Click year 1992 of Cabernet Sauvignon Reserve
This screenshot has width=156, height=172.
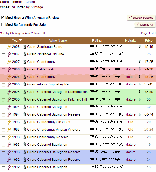pyautogui.click(x=16, y=160)
